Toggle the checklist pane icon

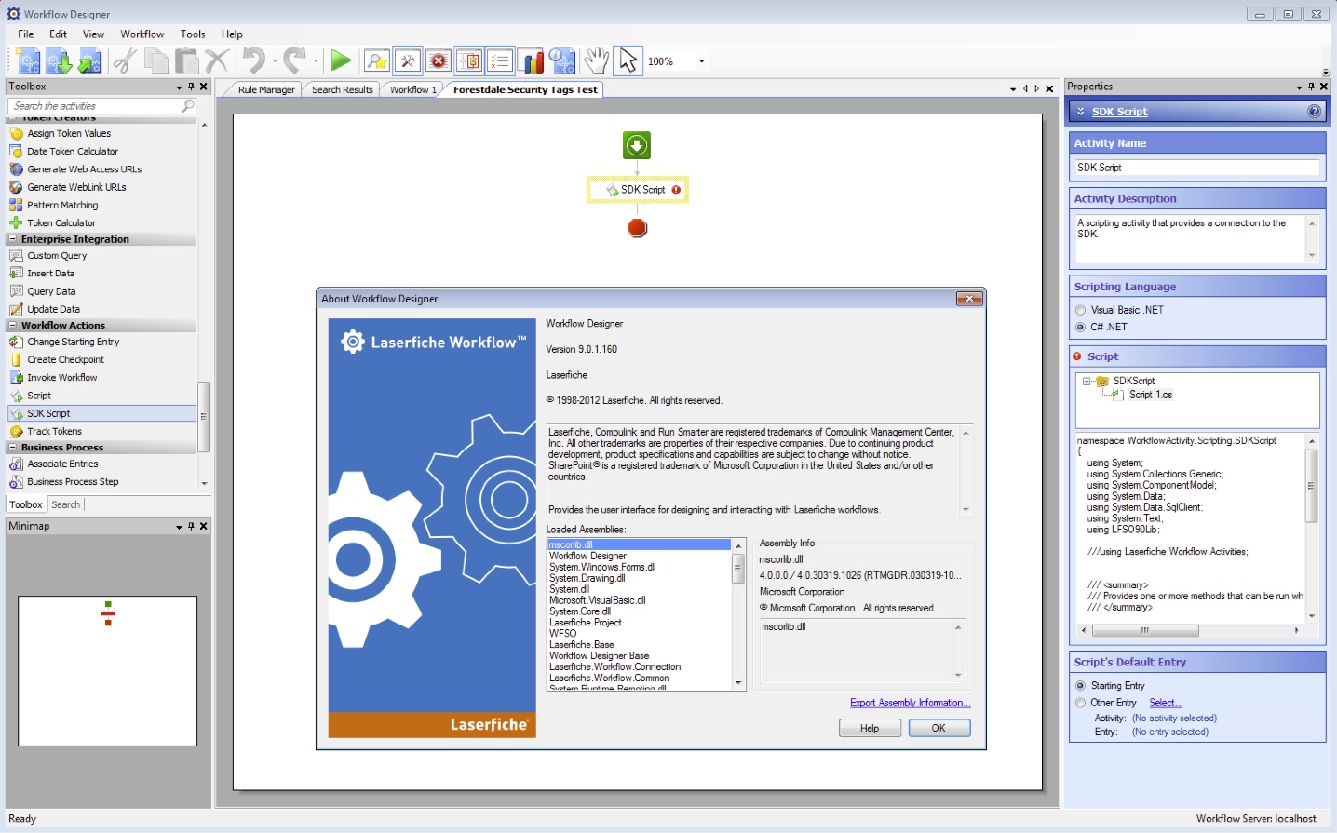tap(500, 61)
